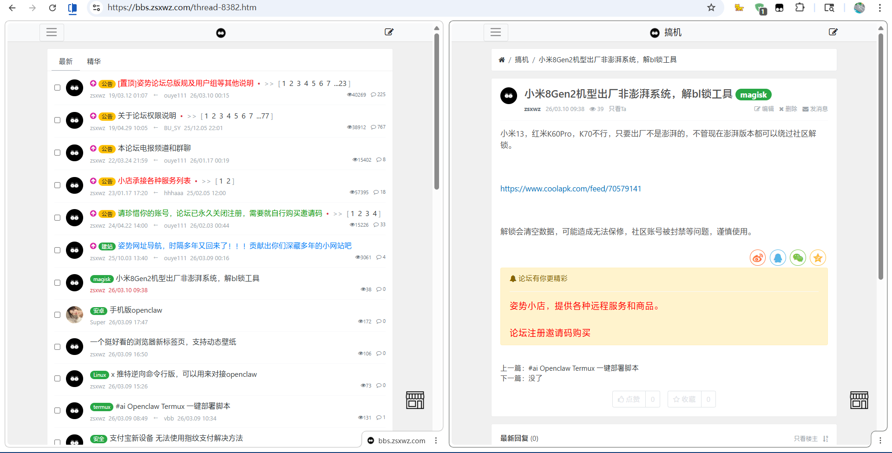Check the box for 关于论坛权限说明 thread
This screenshot has width=892, height=453.
58,120
